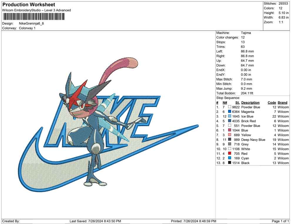The image size is (291, 224).
Task: Click the Black 1514 color swatch
Action: (230, 163)
